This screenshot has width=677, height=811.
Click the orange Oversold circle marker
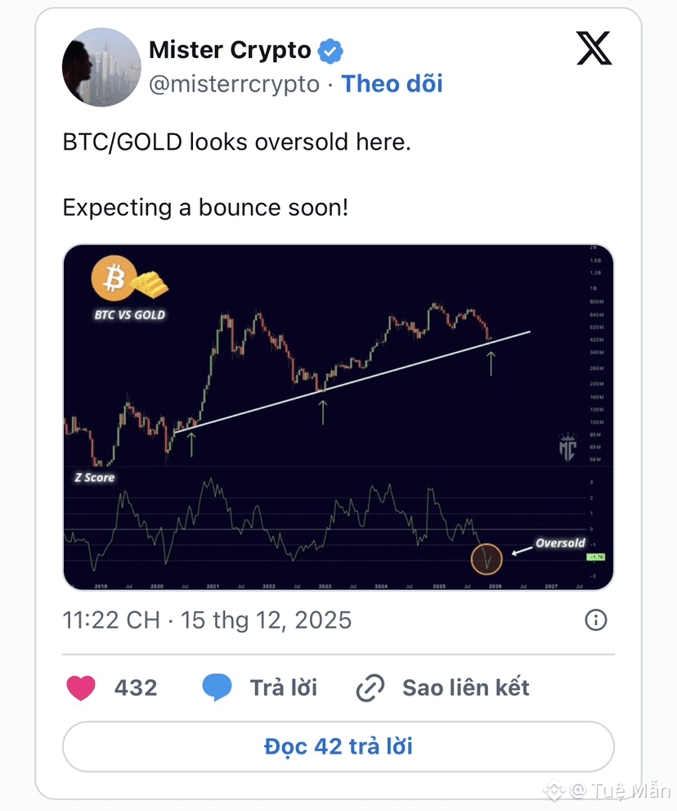point(486,559)
